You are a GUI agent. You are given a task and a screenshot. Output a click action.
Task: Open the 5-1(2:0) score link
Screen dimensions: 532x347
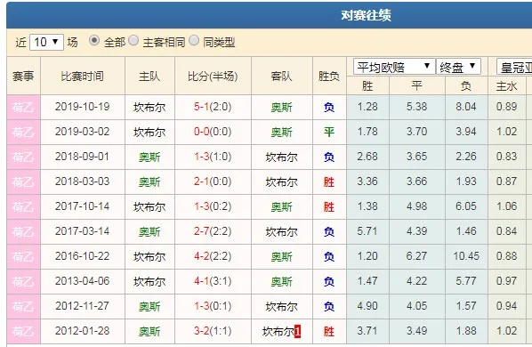(213, 107)
